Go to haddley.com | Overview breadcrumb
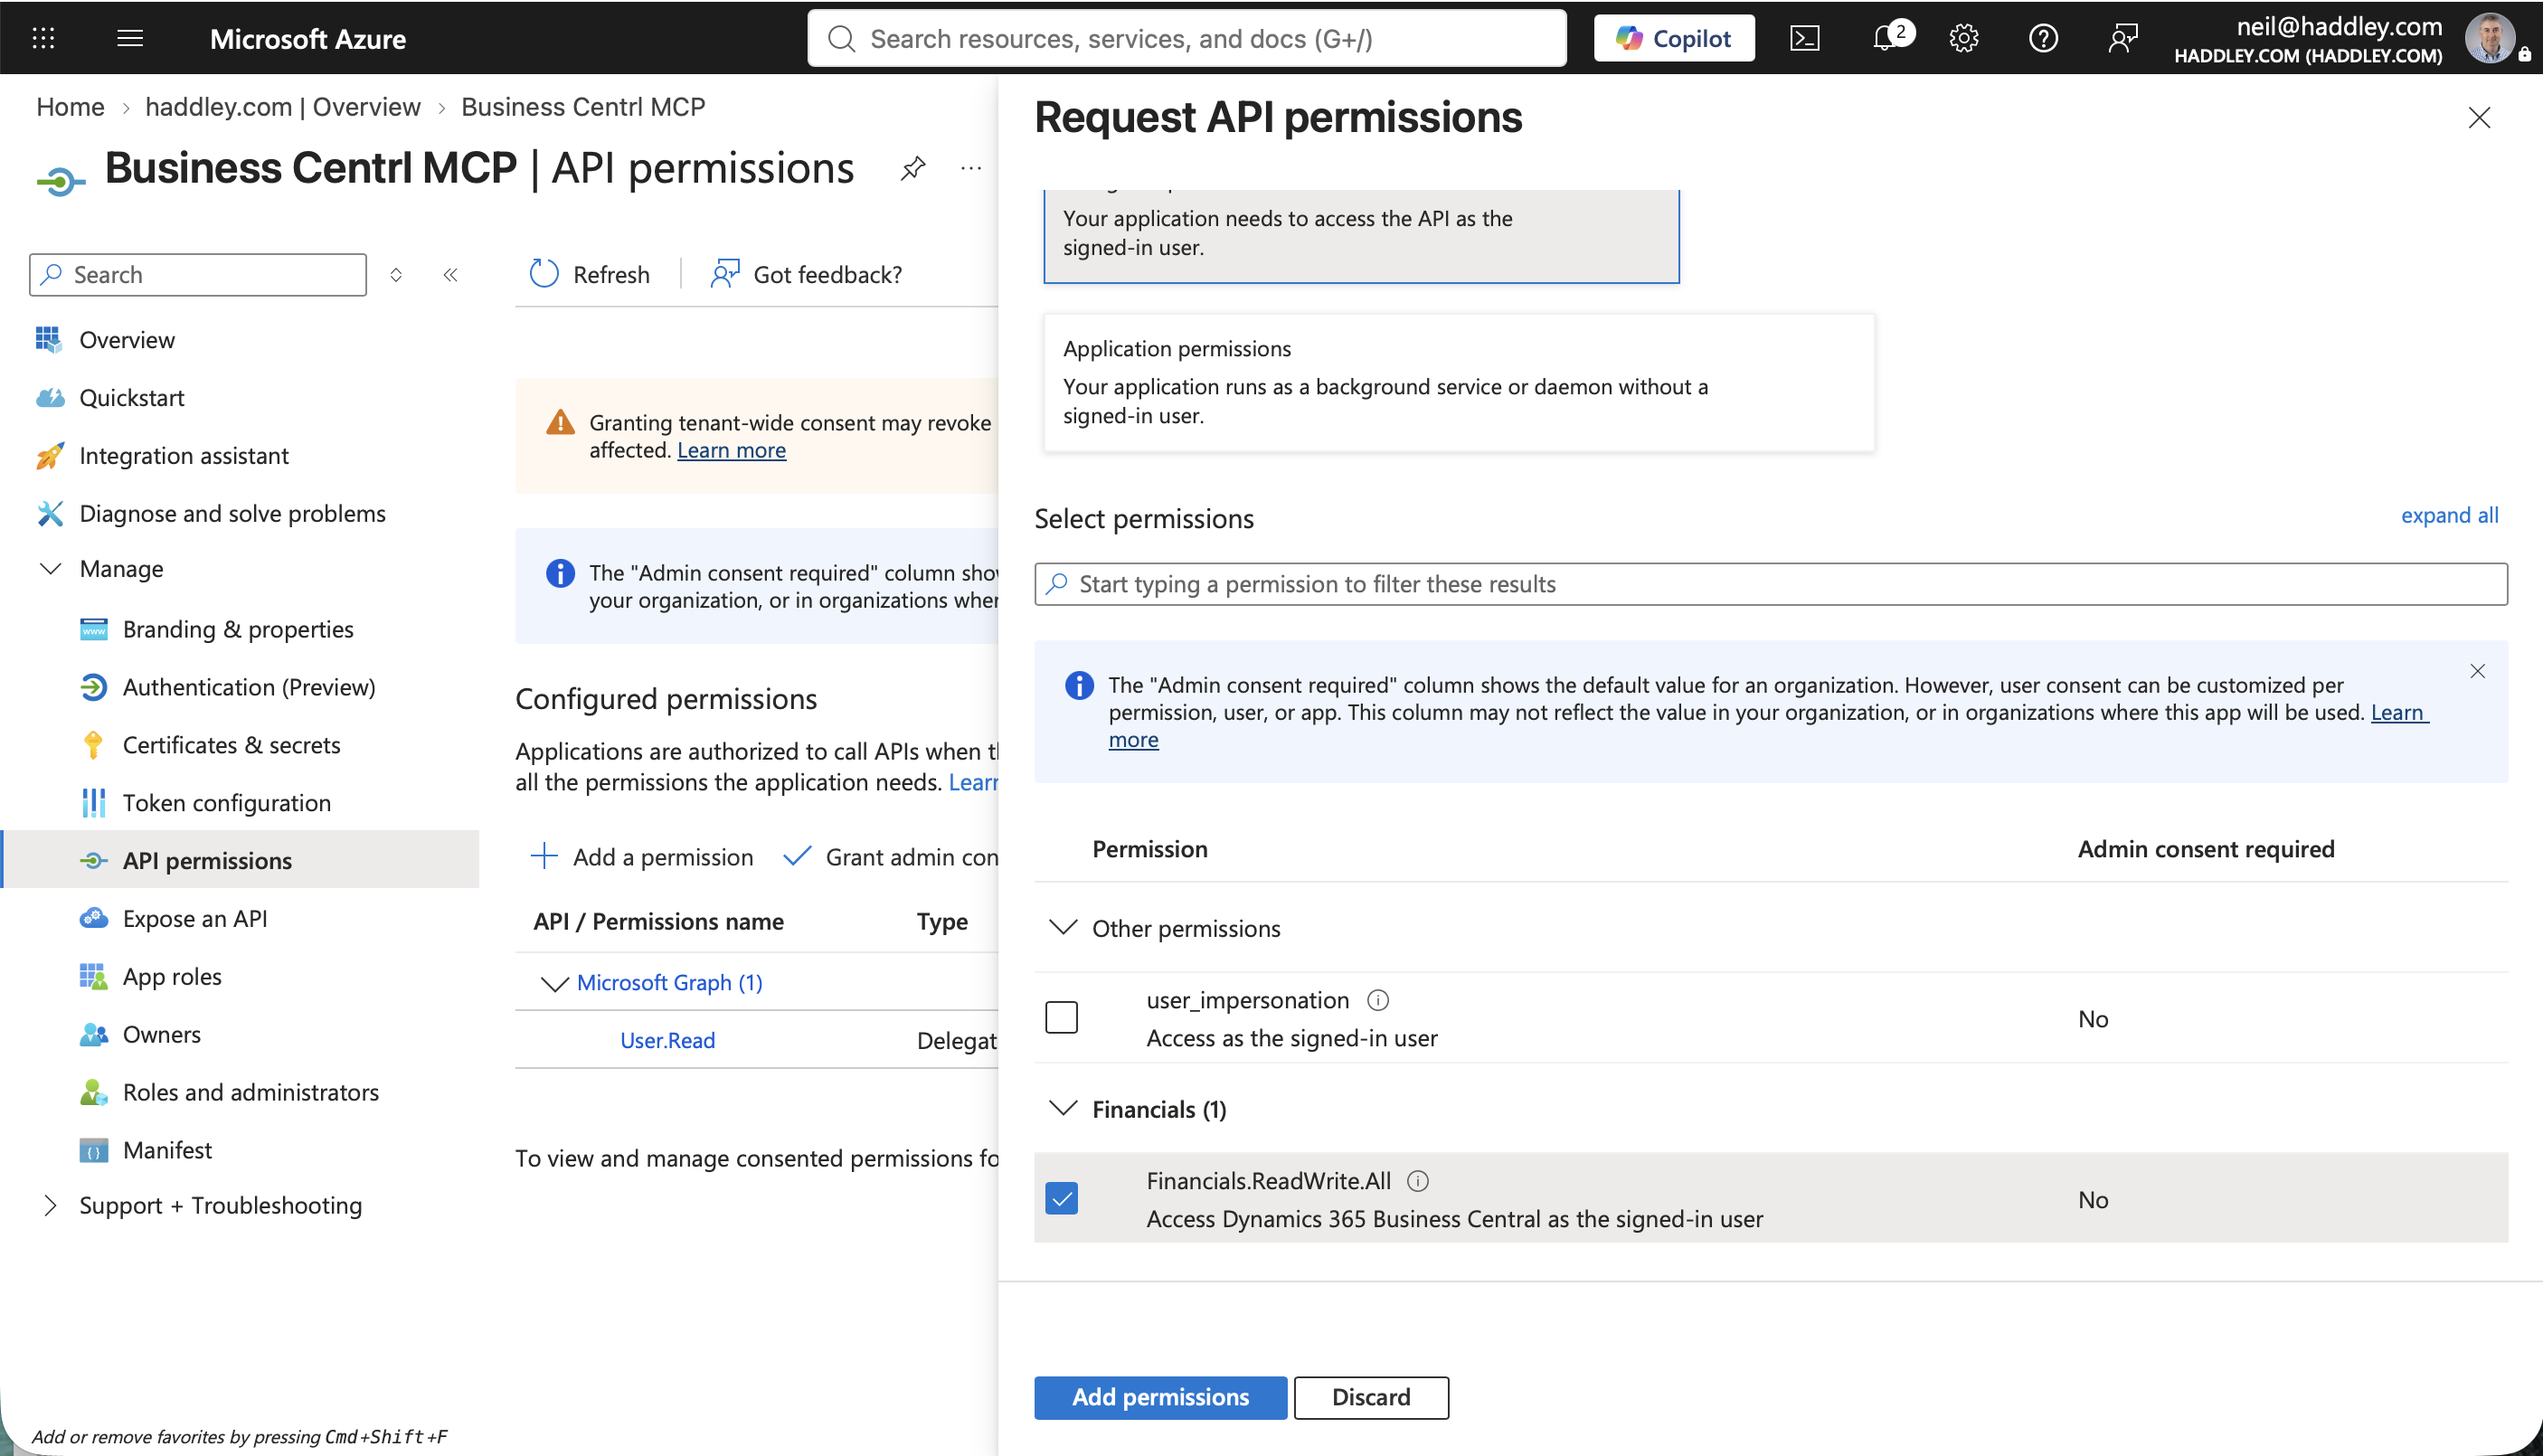 coord(283,107)
